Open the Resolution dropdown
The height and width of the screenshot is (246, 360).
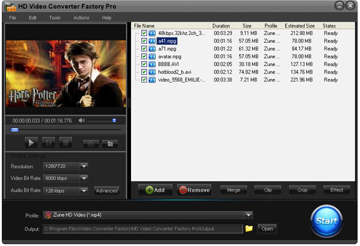[84, 166]
